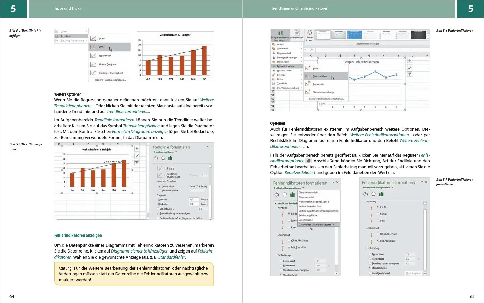The image size is (484, 303).
Task: Select Ohne Abschluss radio in right Fehlerindikatoren pane
Action: tap(378, 234)
